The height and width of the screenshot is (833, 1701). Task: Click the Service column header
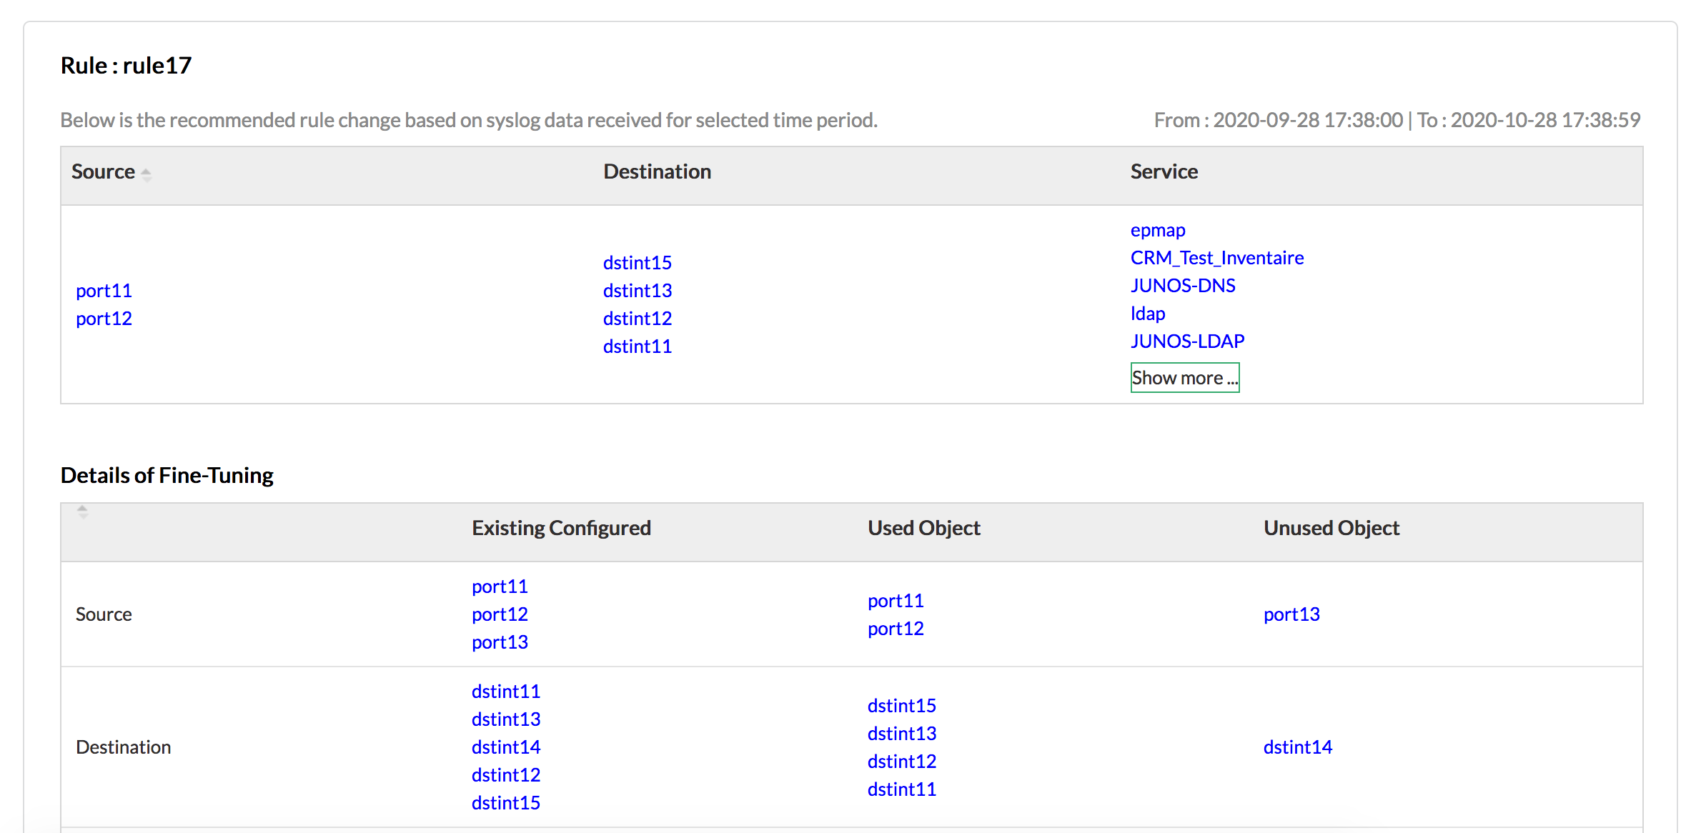point(1164,171)
